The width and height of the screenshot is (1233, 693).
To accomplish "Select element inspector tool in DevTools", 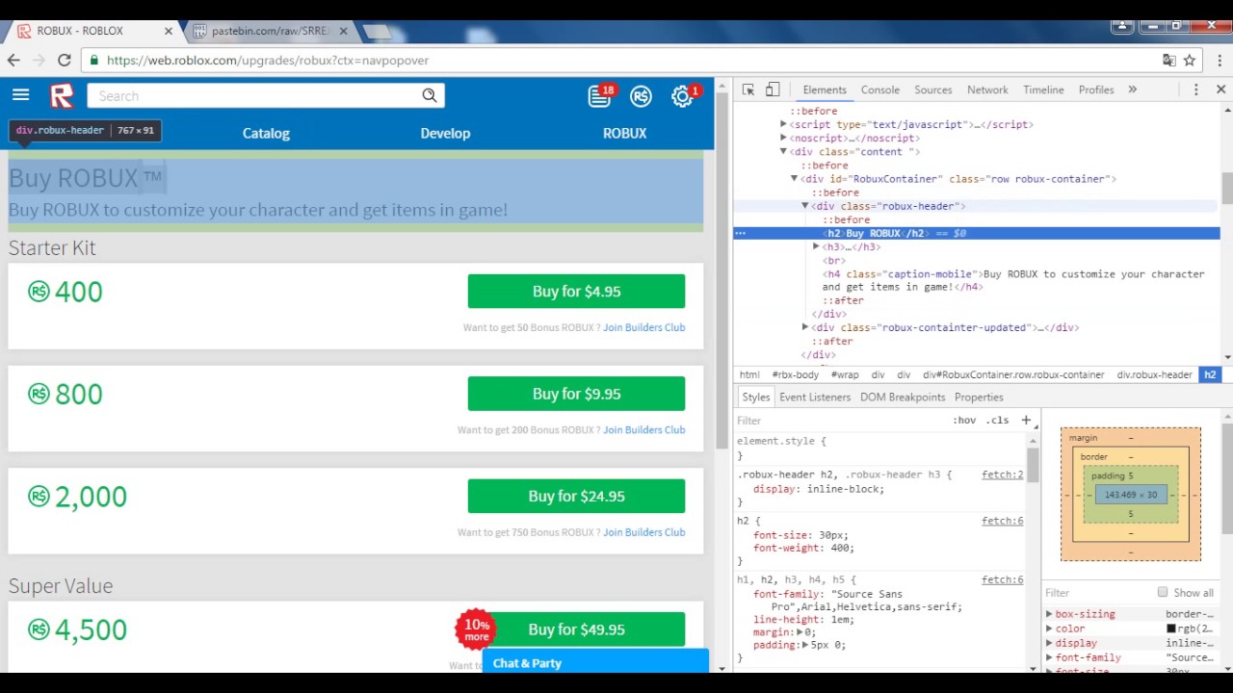I will click(748, 90).
